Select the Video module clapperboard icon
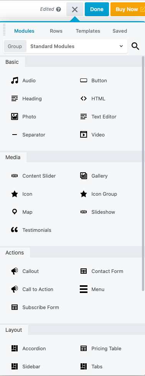This screenshot has height=376, width=145. 84,135
